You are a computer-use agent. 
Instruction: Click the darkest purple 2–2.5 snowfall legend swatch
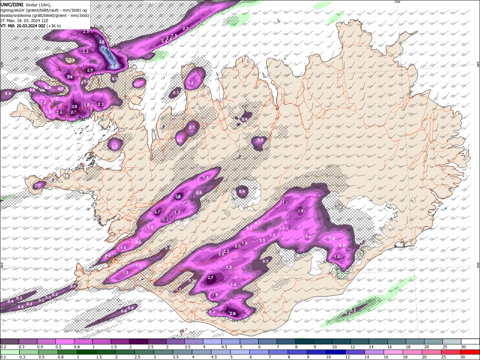(138, 341)
